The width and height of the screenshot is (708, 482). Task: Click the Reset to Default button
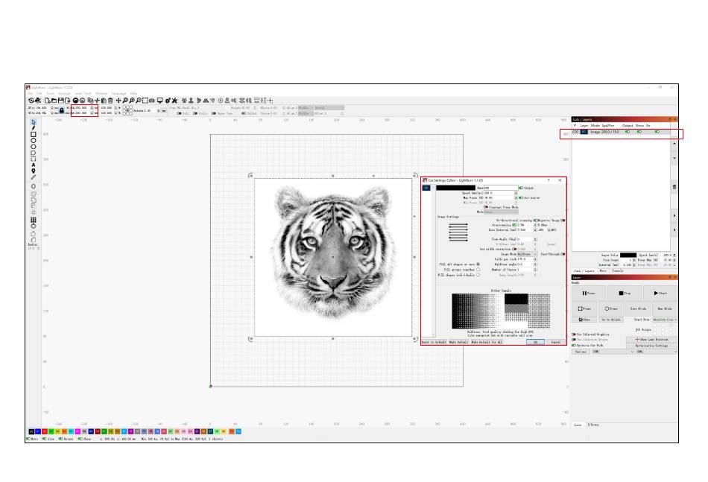(x=432, y=342)
